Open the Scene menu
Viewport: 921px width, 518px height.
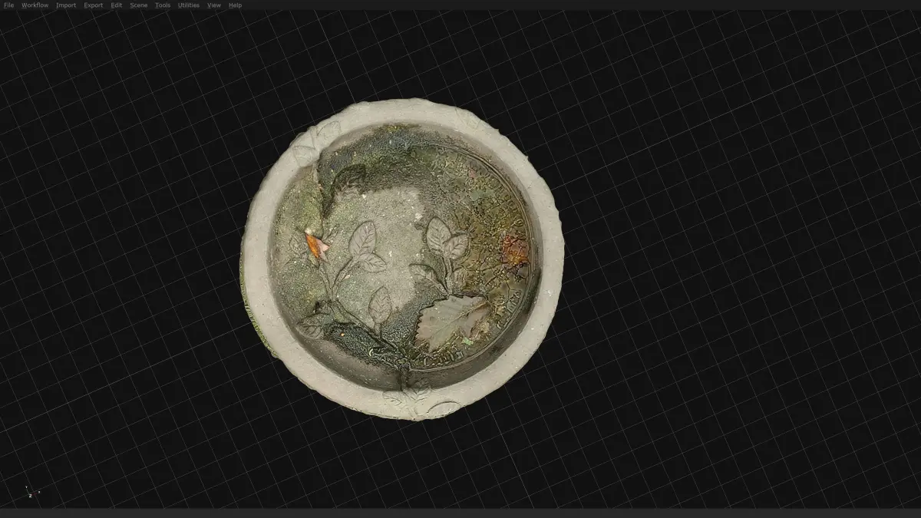tap(139, 5)
